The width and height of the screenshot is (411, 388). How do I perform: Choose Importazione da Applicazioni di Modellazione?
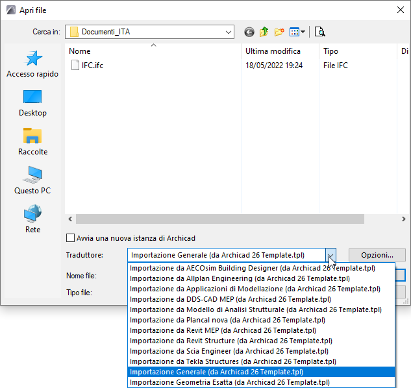(x=261, y=289)
